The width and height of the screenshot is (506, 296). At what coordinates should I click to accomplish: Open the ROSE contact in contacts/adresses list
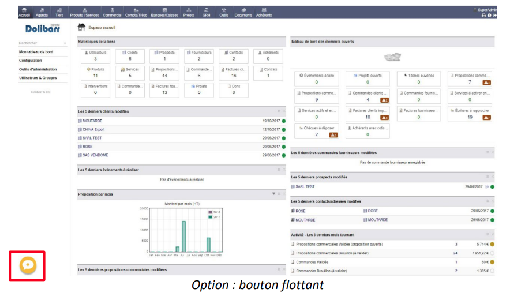[301, 211]
